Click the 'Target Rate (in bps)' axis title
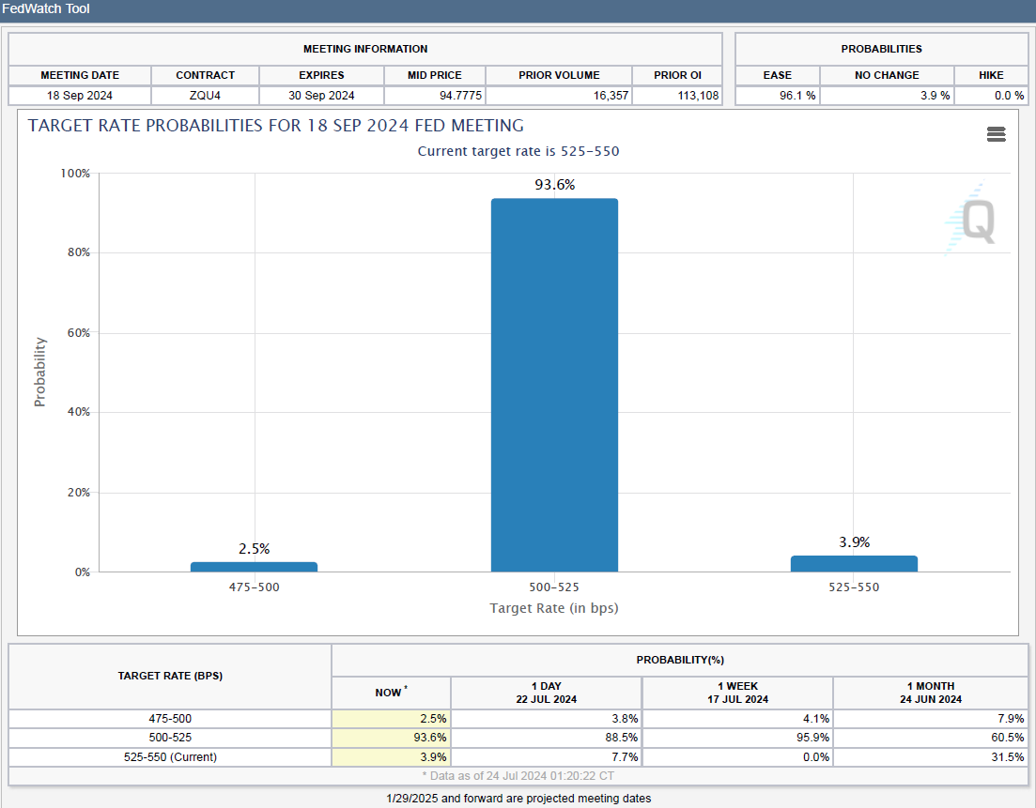 coord(553,608)
